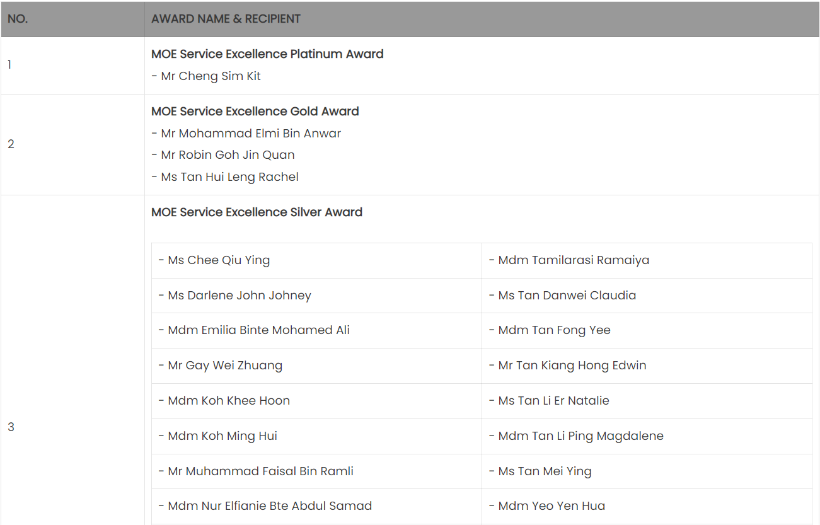
Task: Click Mdm Tan Li Ping Magdalene cell
Action: point(647,436)
